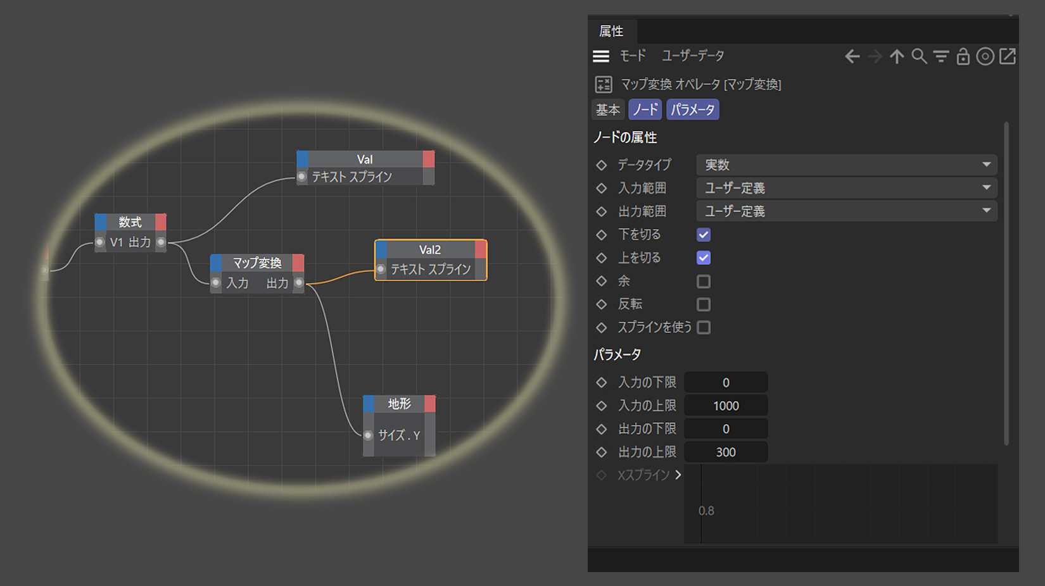Click the 入力の下限 value field
Screen dimensions: 1045x586
726,382
